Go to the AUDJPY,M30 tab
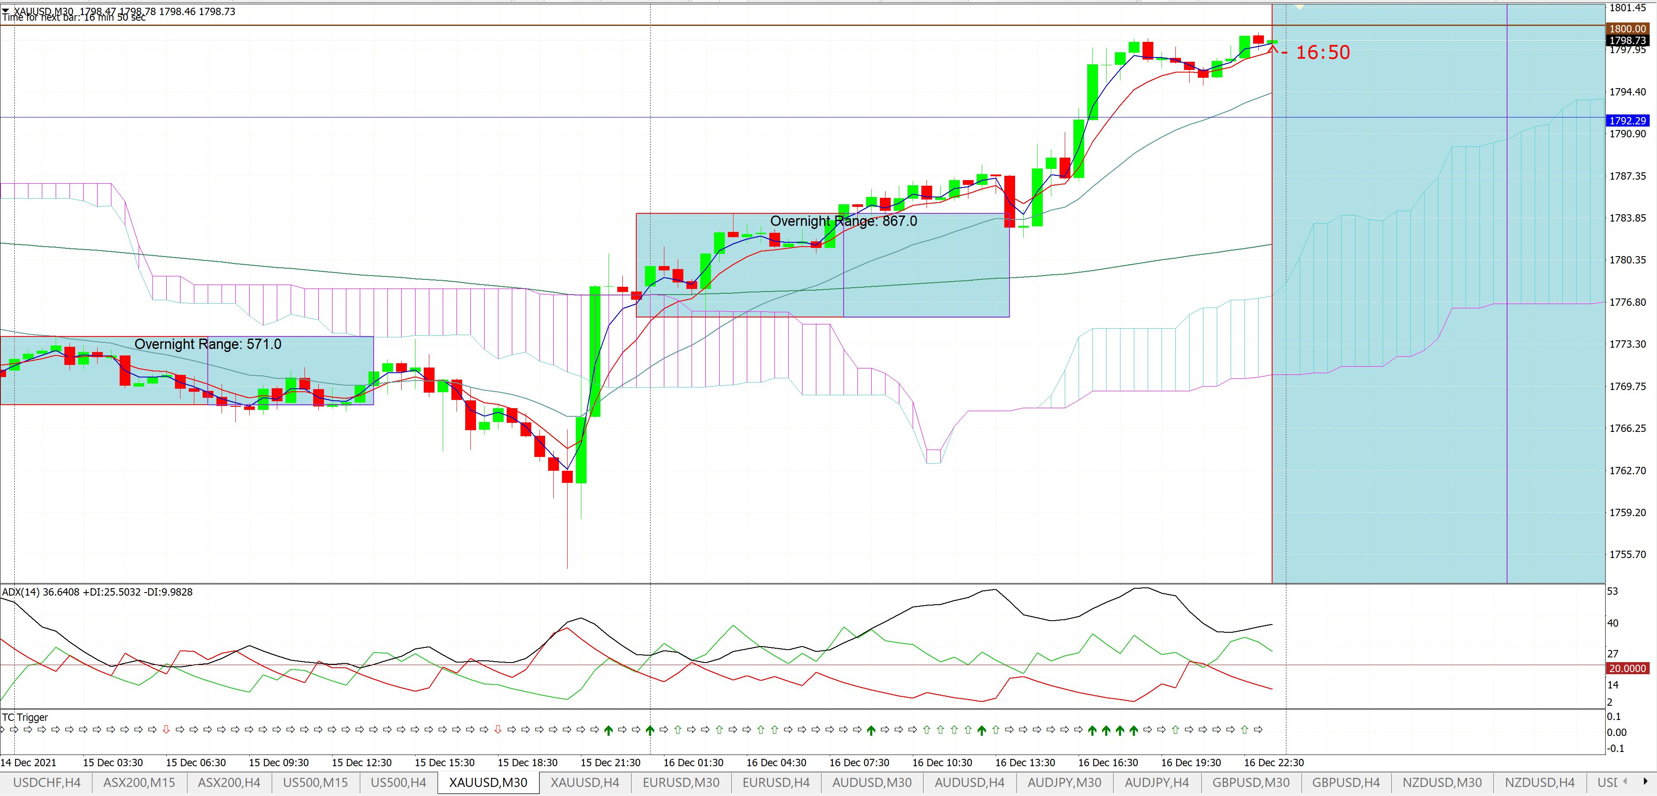 1064,783
